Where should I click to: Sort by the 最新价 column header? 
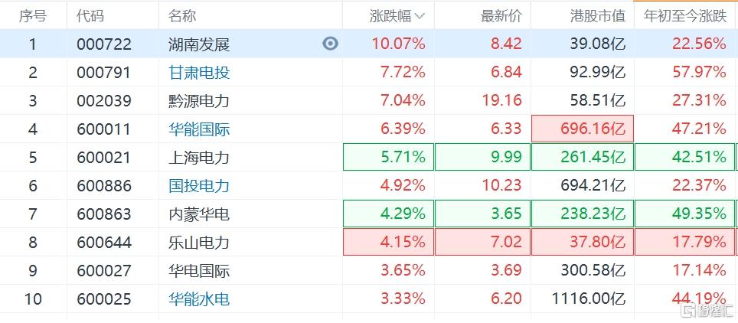(x=501, y=15)
